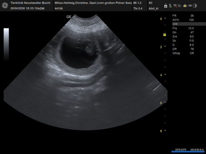Click the clinic name Tierklinik Neustaedter Bucht
Image resolution: width=206 pixels, height=154 pixels.
(x=30, y=3)
